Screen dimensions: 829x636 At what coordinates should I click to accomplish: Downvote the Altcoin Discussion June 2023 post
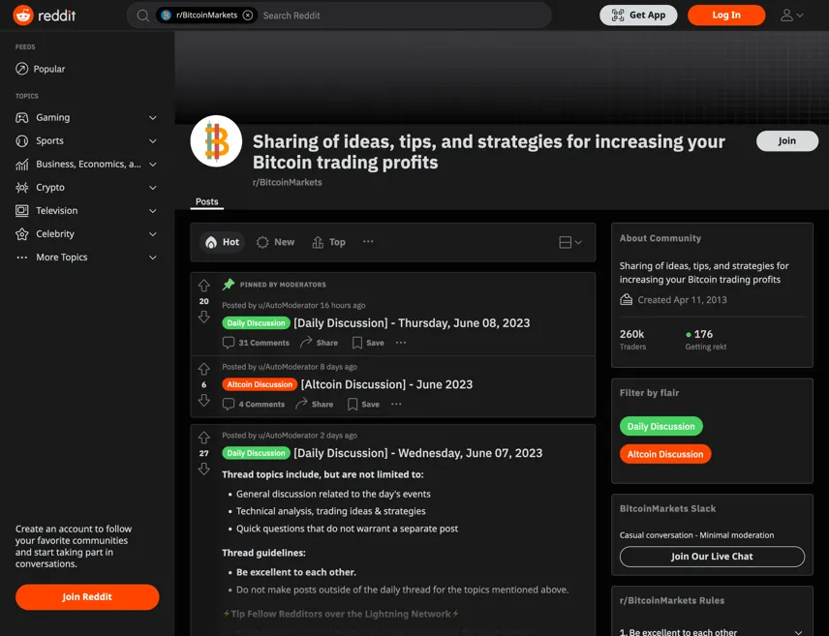[x=204, y=400]
